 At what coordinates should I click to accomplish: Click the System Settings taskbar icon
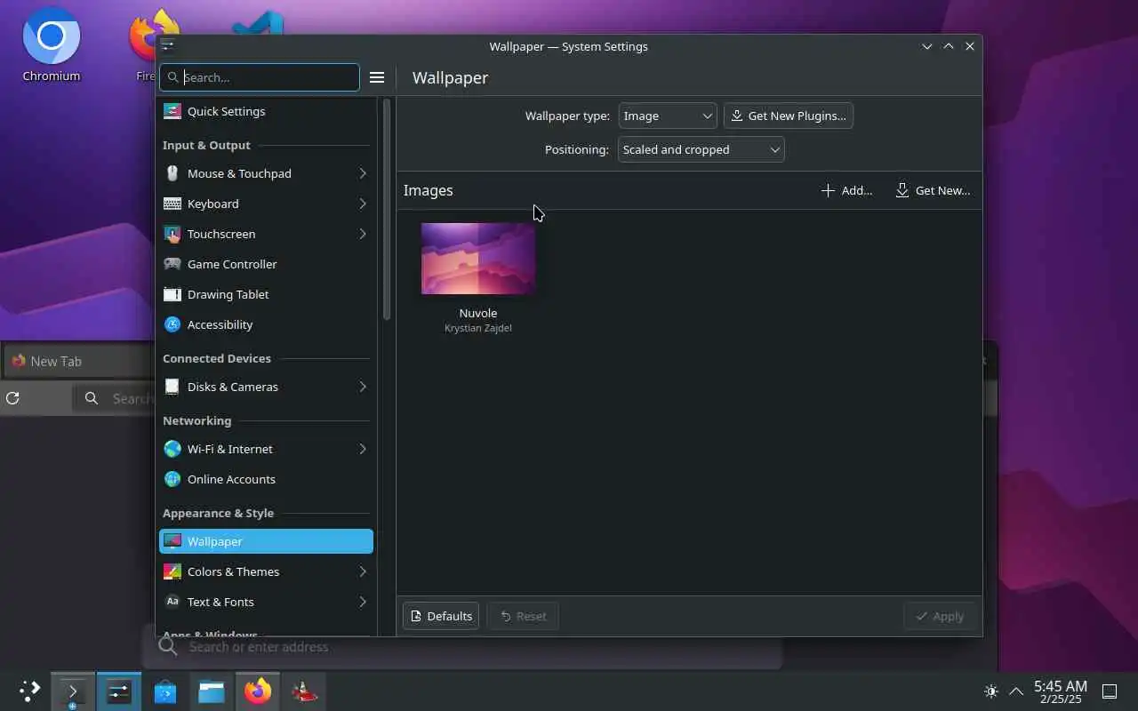pos(119,691)
